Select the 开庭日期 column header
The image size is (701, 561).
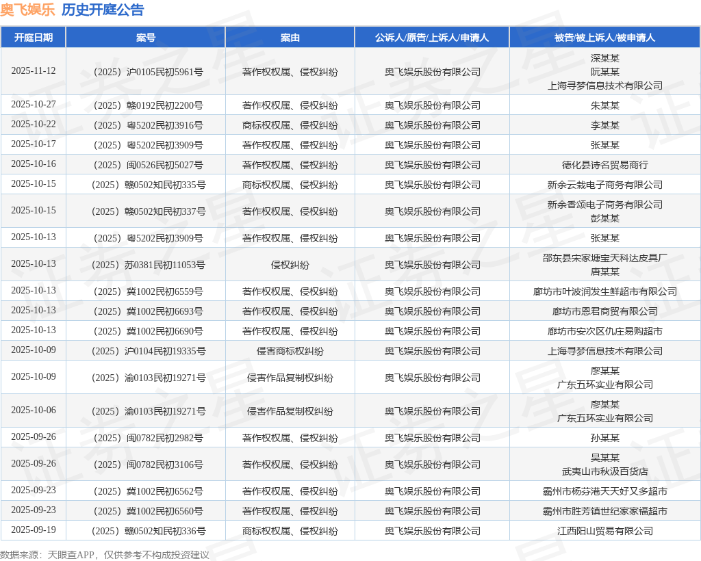click(34, 38)
